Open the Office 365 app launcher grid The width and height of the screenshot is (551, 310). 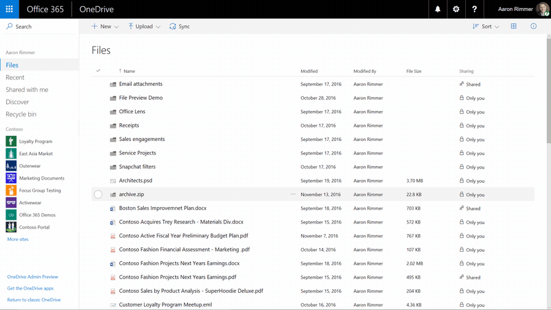9,9
